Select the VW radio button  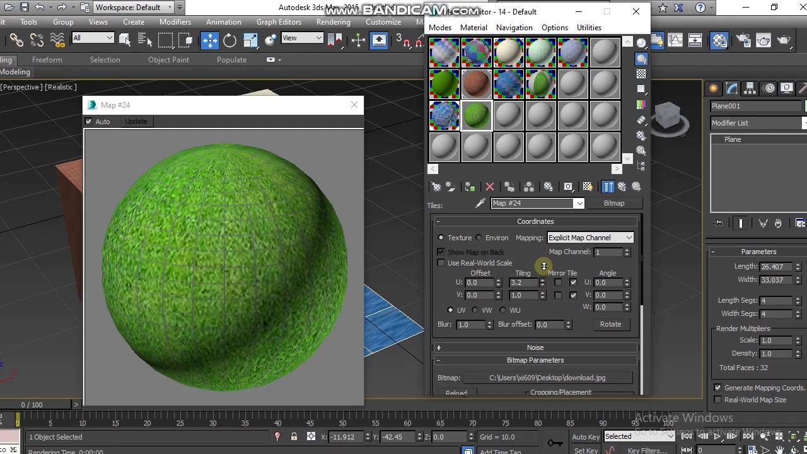click(475, 310)
